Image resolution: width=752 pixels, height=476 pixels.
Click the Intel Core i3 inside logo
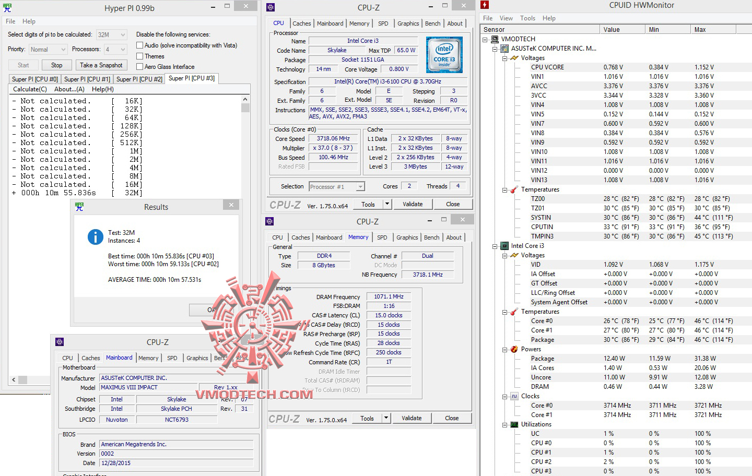tap(444, 55)
